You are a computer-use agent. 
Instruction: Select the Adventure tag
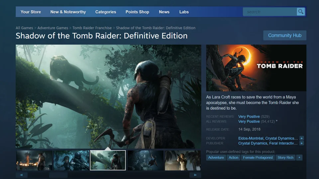pos(216,157)
